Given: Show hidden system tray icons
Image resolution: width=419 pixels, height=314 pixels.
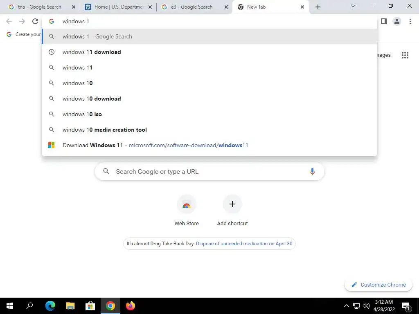Looking at the screenshot, I should point(346,306).
